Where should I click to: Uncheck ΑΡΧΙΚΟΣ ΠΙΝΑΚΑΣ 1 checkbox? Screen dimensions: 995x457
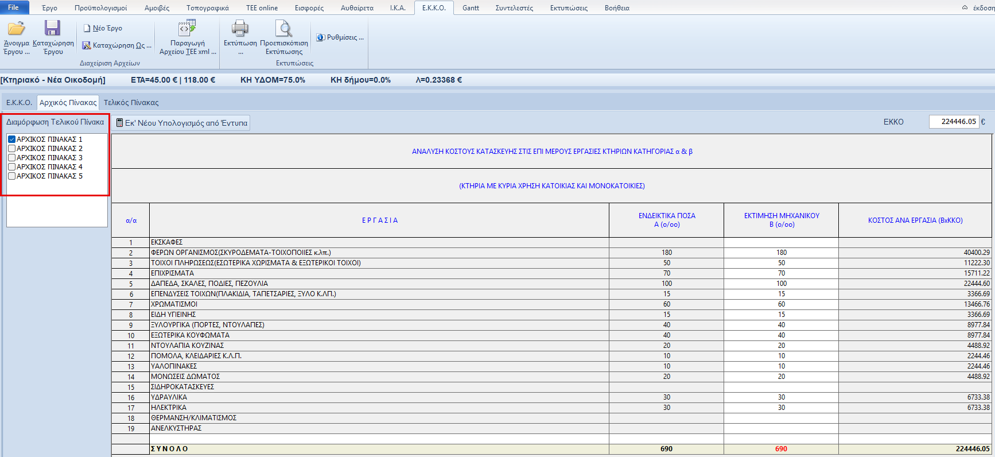click(11, 140)
